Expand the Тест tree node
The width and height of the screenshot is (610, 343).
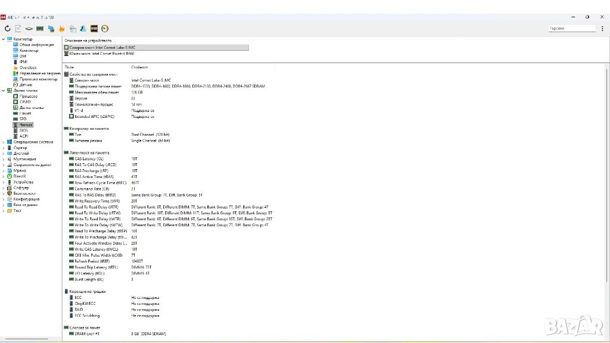3,211
